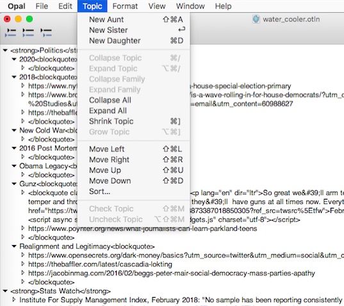The width and height of the screenshot is (344, 306).
Task: Collapse the 2020 topic triangle
Action: [14, 59]
